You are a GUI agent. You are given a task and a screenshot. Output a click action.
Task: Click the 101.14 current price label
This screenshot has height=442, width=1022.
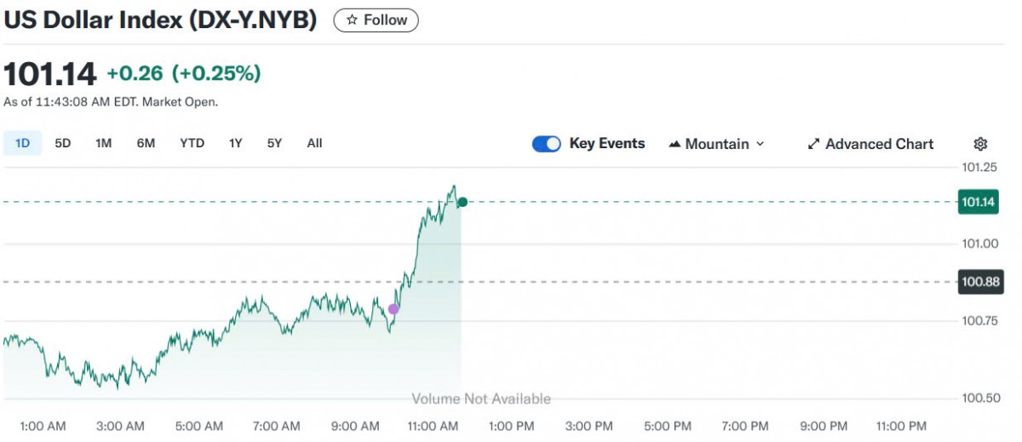coord(979,203)
